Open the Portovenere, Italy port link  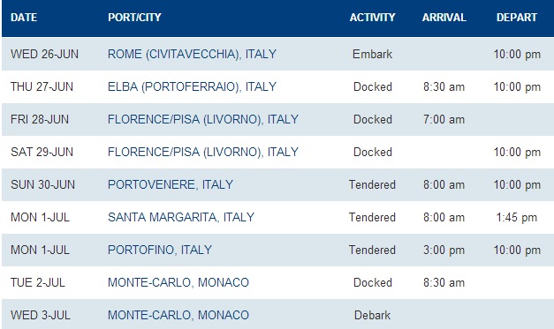tap(171, 184)
